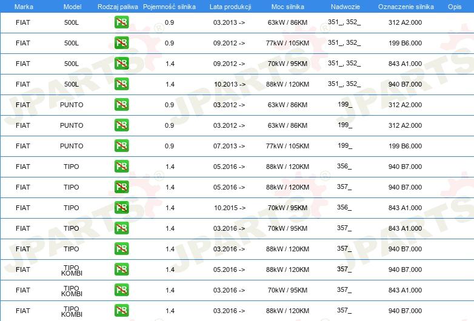Click 500L model in 03.2013 row
The image size is (474, 321).
(72, 22)
